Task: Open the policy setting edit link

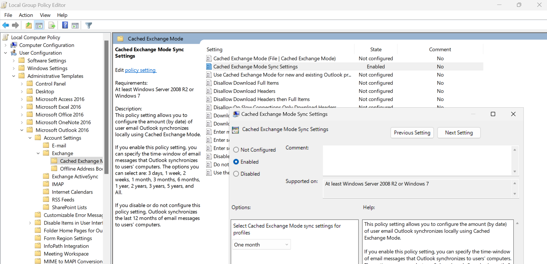Action: tap(140, 70)
